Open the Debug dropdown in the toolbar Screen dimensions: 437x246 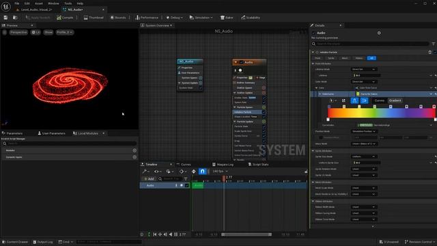click(175, 18)
